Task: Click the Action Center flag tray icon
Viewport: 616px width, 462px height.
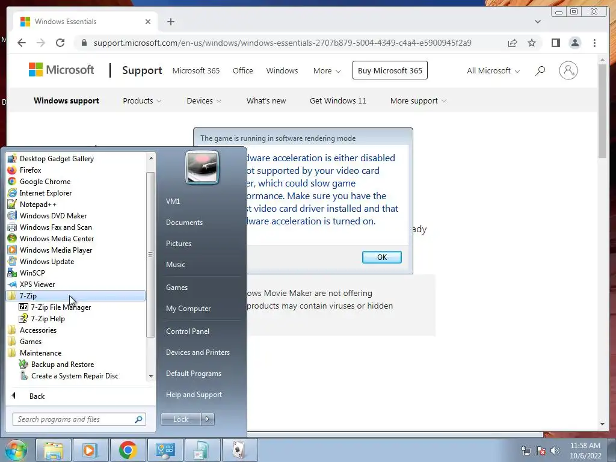Action: 541,451
